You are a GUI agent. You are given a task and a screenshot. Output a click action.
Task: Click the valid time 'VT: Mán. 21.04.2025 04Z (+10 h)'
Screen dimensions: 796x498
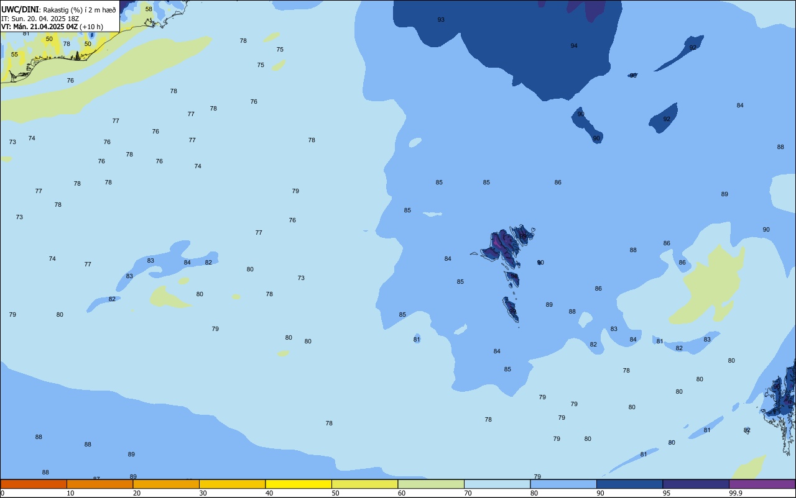click(52, 27)
